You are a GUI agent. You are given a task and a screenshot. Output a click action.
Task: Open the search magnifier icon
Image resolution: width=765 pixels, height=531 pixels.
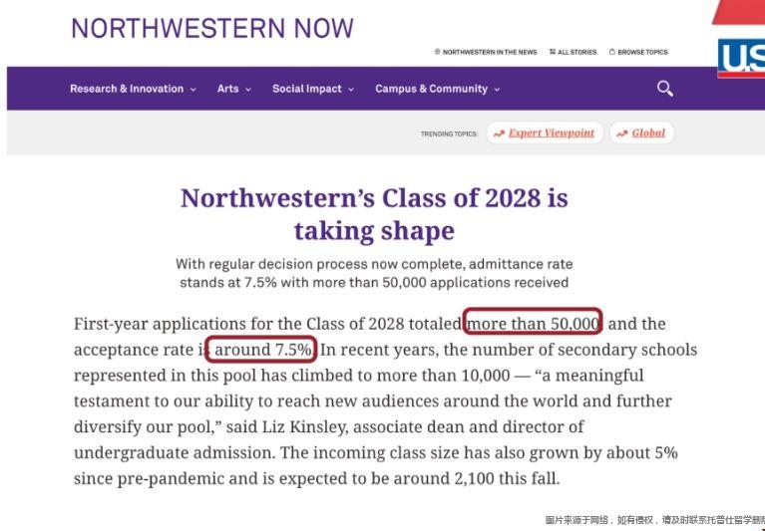click(664, 89)
